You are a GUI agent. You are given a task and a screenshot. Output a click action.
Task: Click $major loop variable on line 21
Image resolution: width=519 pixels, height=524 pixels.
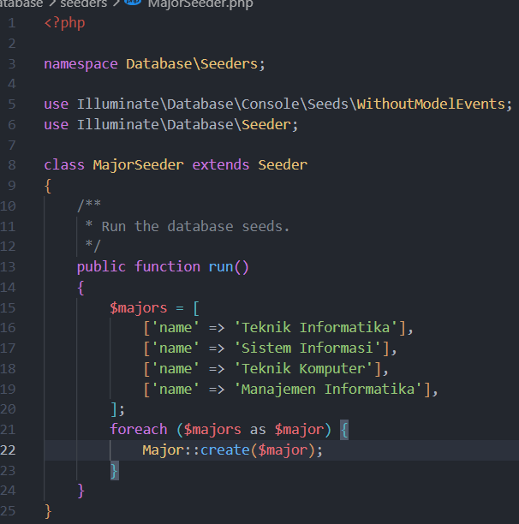coord(299,430)
